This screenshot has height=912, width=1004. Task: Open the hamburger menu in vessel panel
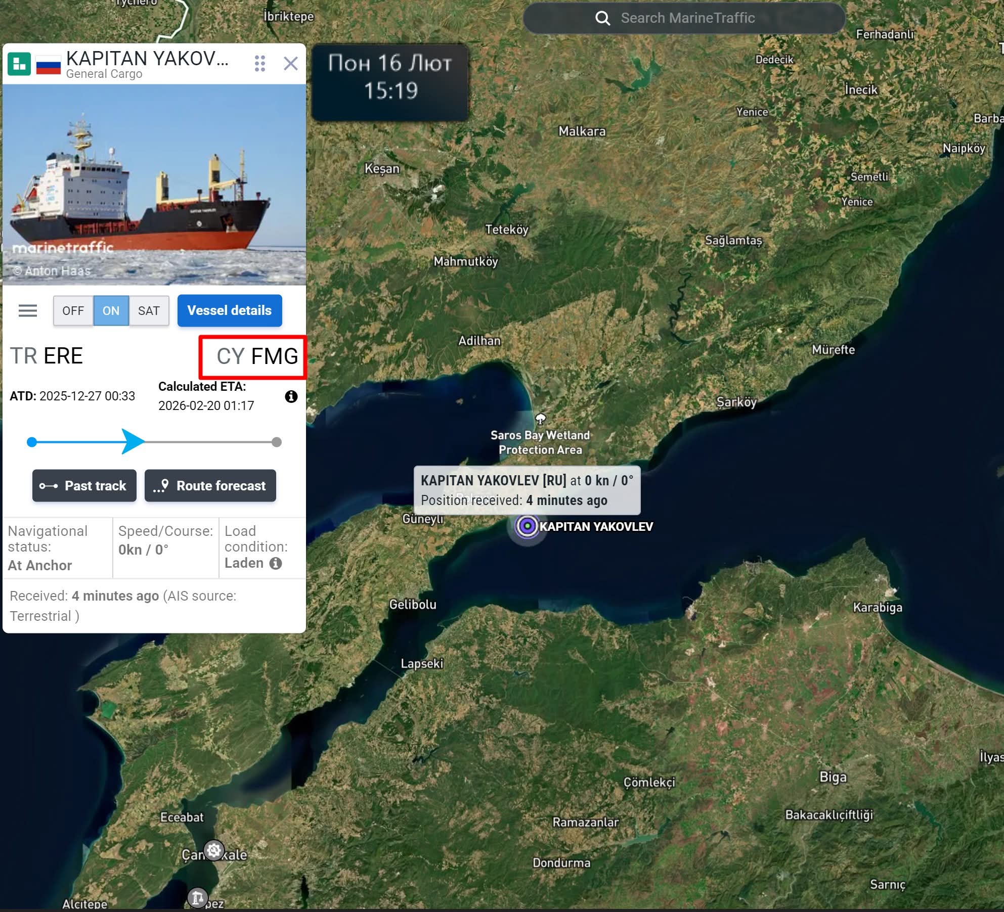tap(28, 310)
